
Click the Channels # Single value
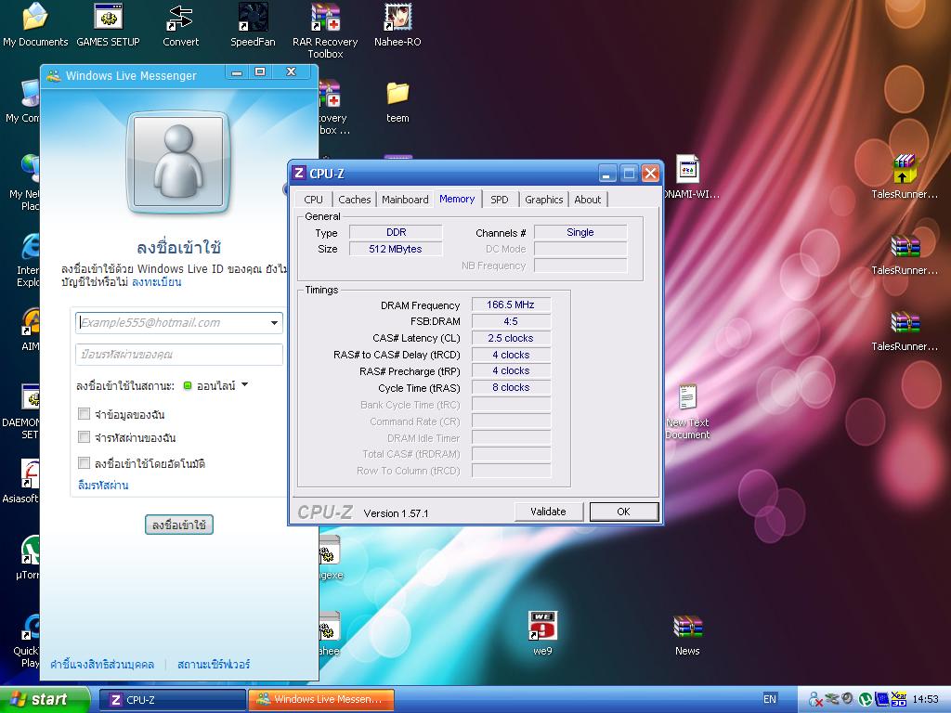pyautogui.click(x=580, y=232)
